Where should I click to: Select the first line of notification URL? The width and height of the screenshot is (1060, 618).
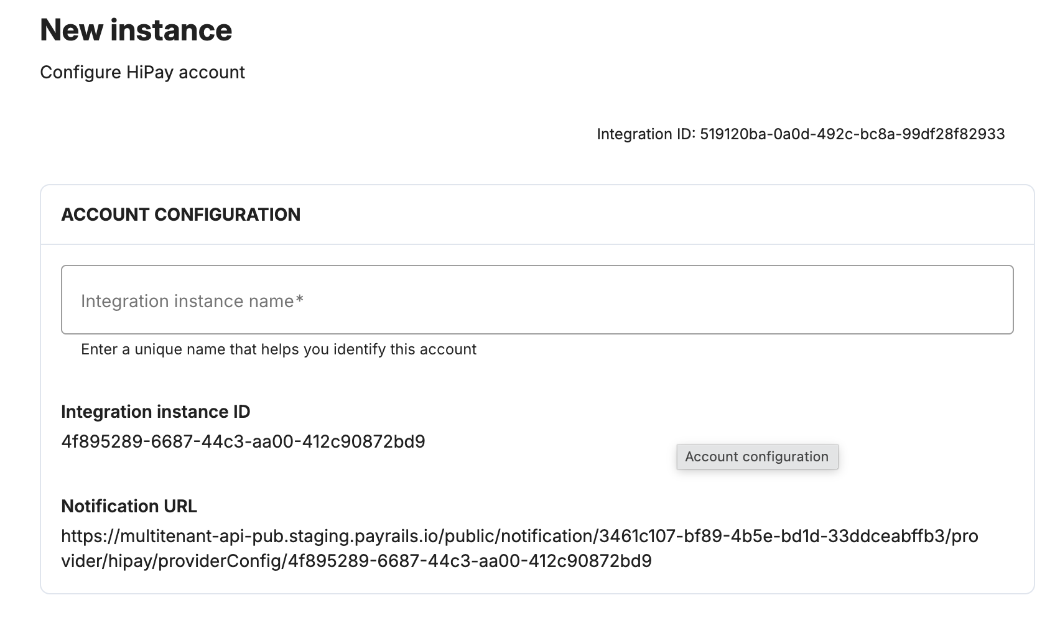pos(519,536)
